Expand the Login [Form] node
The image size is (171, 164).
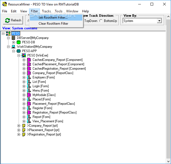[24, 86]
